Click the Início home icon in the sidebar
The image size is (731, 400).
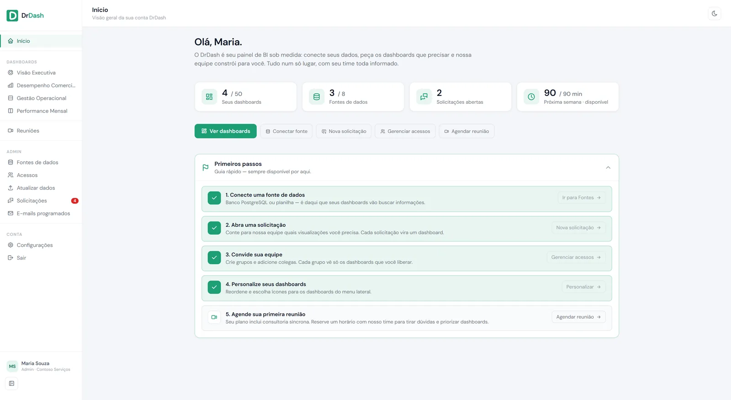coord(11,41)
